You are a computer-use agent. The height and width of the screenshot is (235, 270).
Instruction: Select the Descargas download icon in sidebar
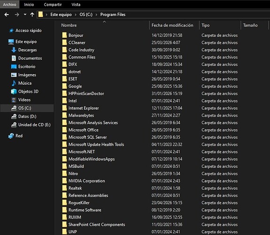(14, 50)
